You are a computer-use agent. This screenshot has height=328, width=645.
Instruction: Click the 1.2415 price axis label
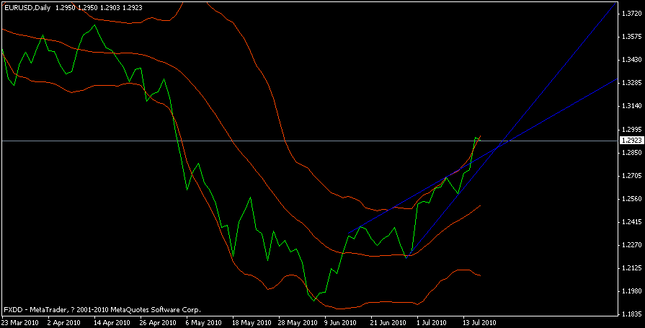pyautogui.click(x=632, y=222)
